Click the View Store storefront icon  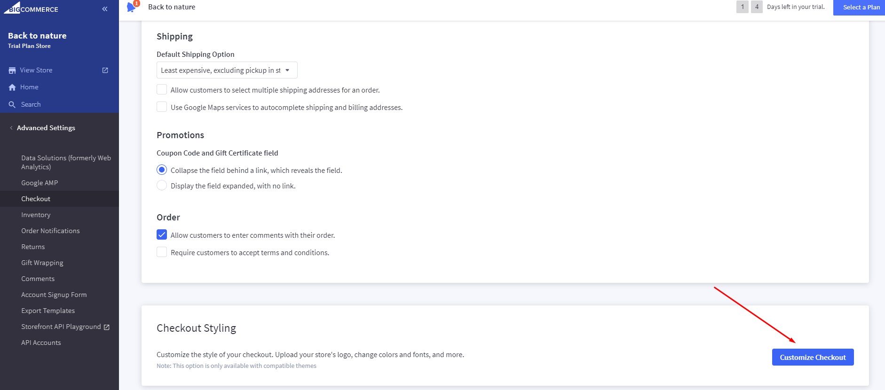tap(12, 70)
